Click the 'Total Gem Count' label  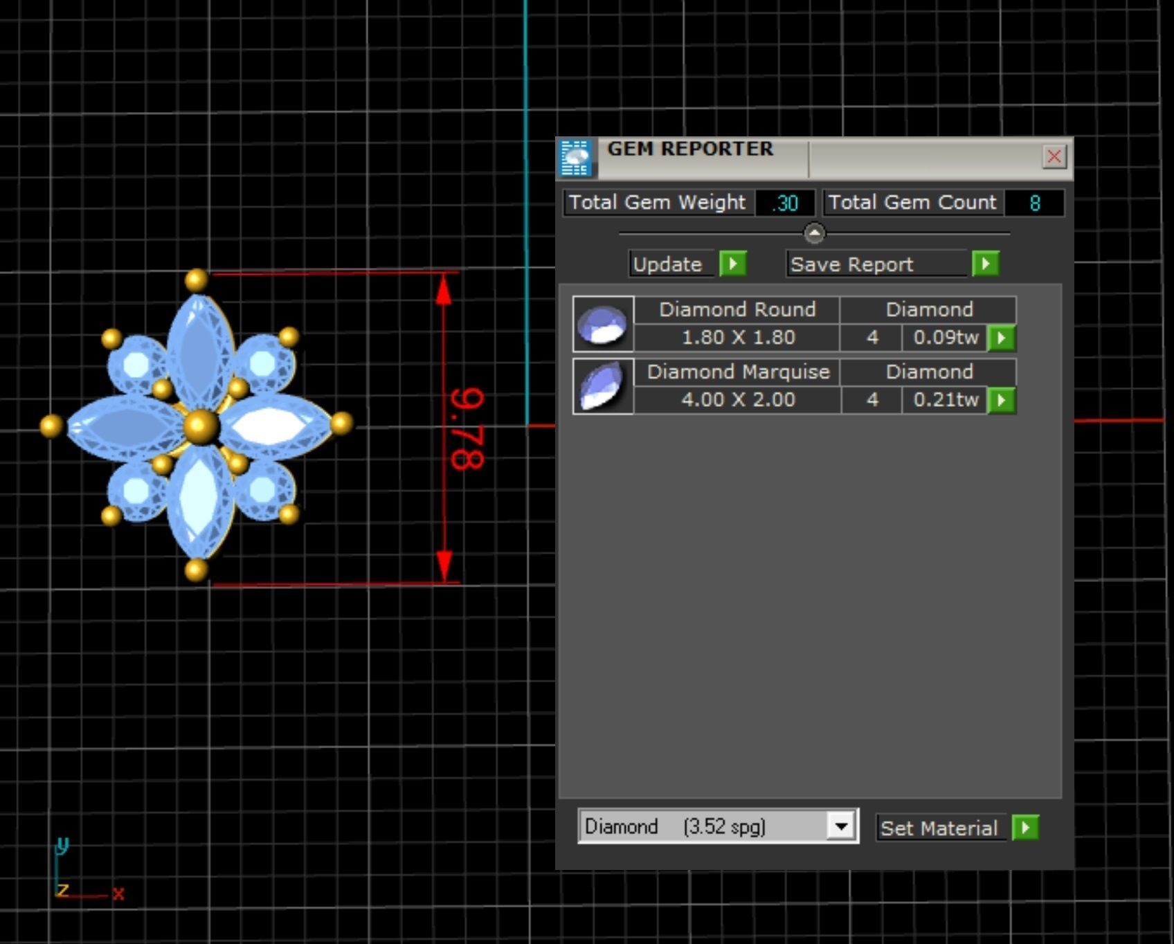click(912, 202)
